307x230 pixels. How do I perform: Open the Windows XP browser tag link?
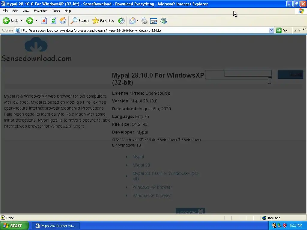(152, 187)
